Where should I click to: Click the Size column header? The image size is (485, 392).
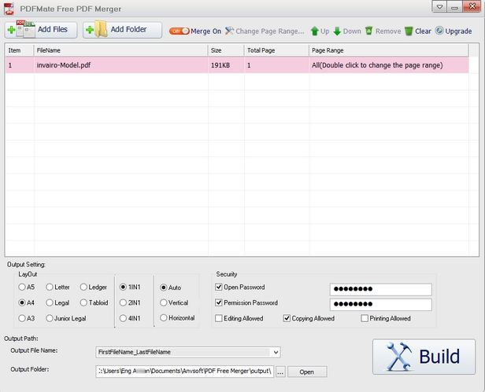(226, 50)
